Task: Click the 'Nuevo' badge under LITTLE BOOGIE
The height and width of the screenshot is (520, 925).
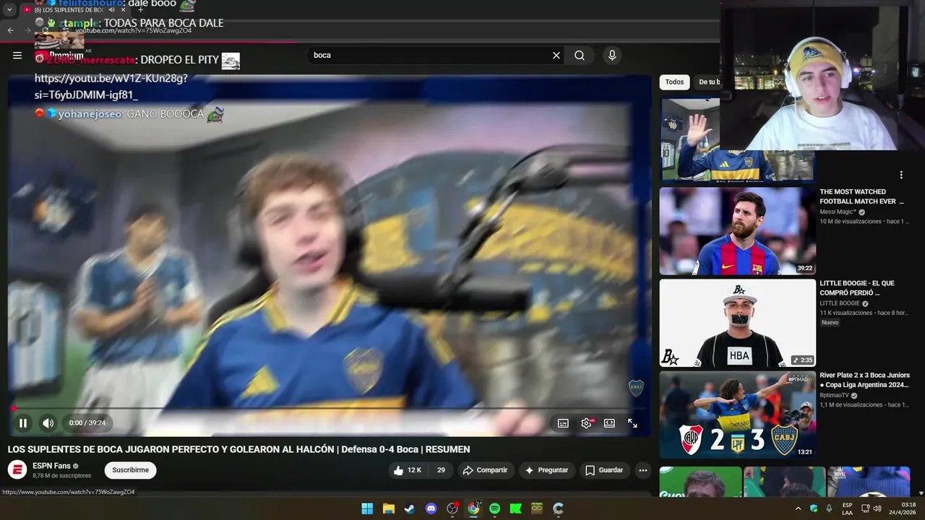Action: 830,322
